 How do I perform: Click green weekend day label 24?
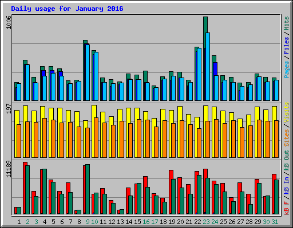click(215, 222)
